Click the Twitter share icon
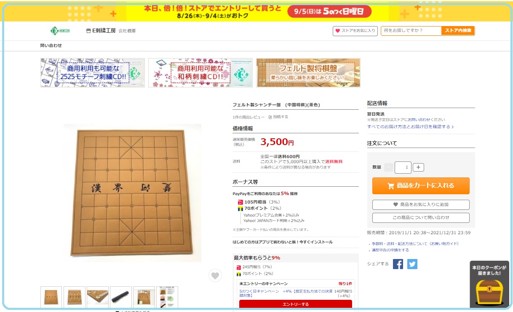Image resolution: width=513 pixels, height=312 pixels. (x=412, y=264)
